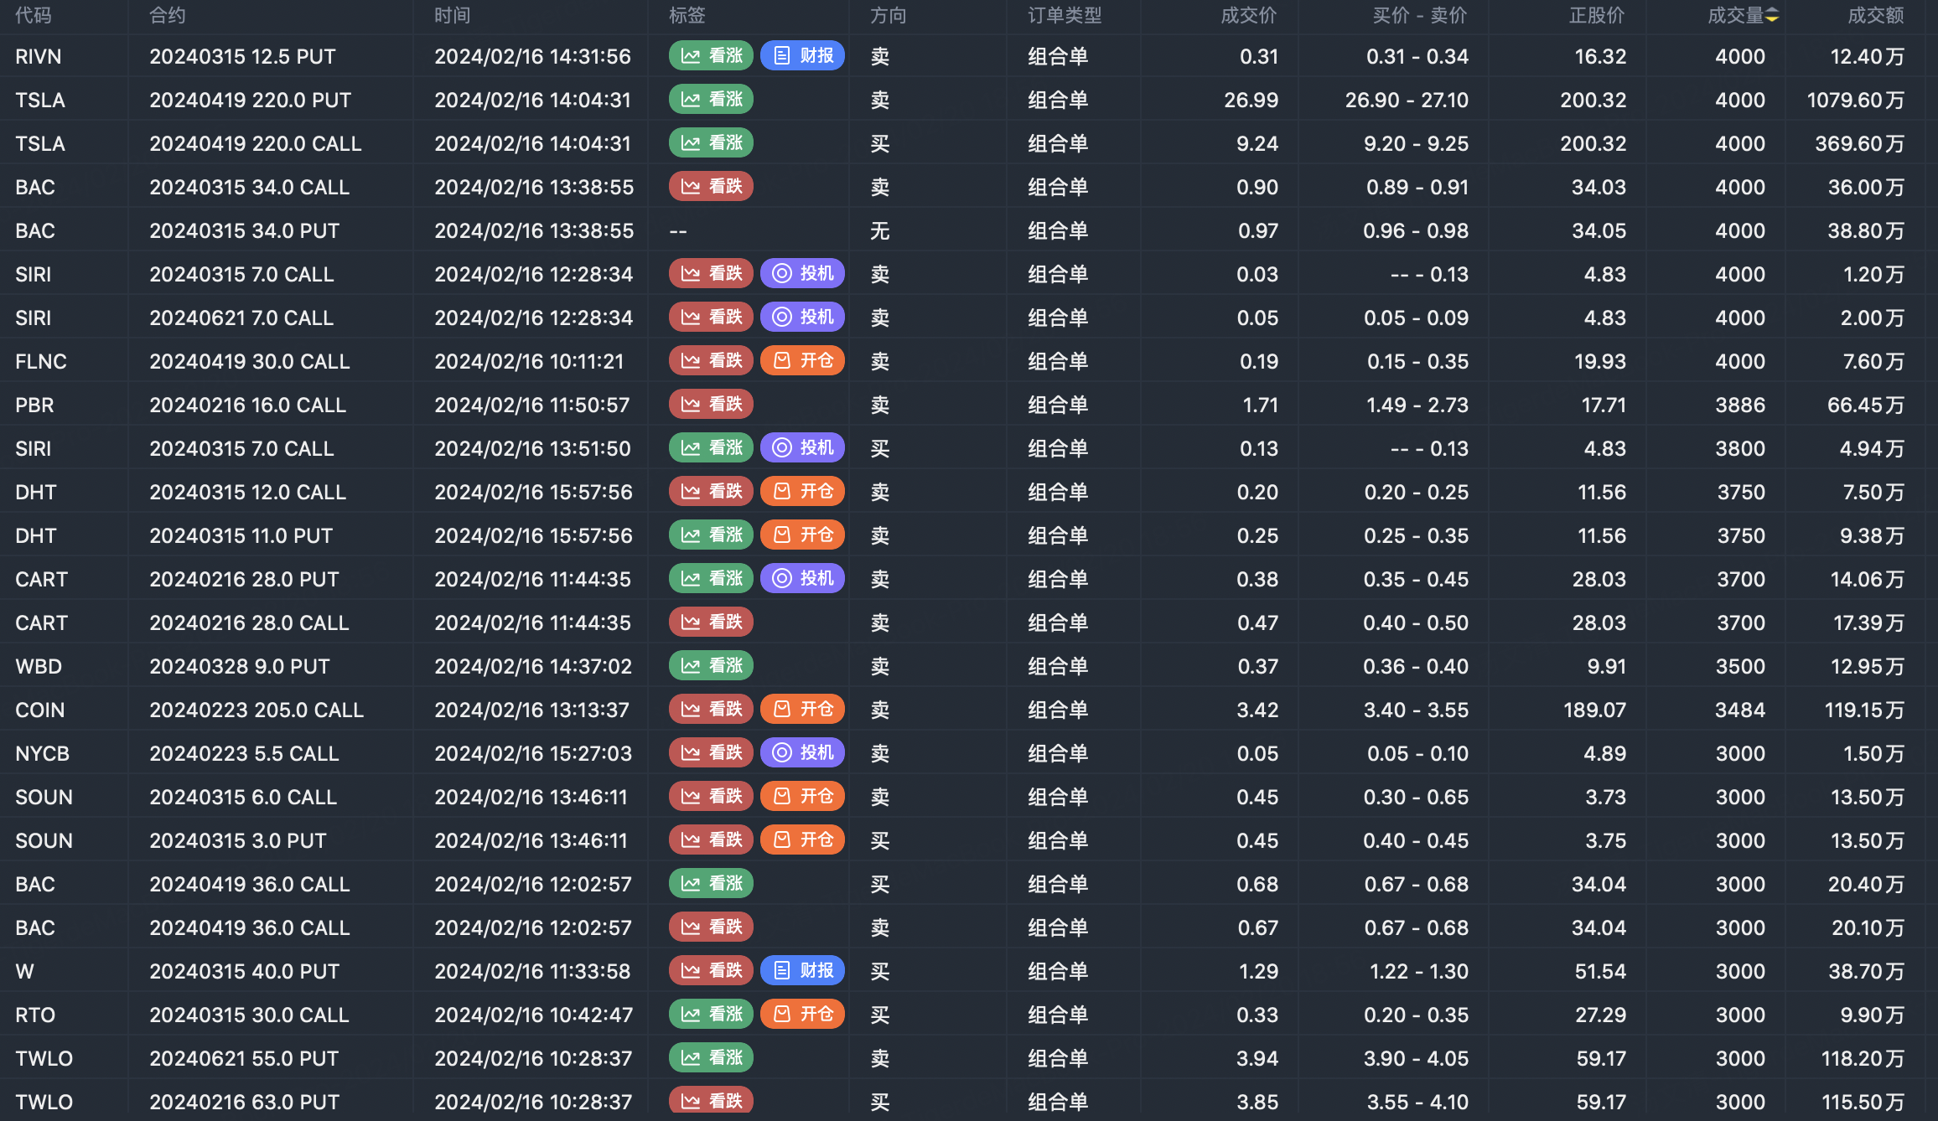Click the 开仓 tag on COIN row
The height and width of the screenshot is (1121, 1938).
[802, 710]
